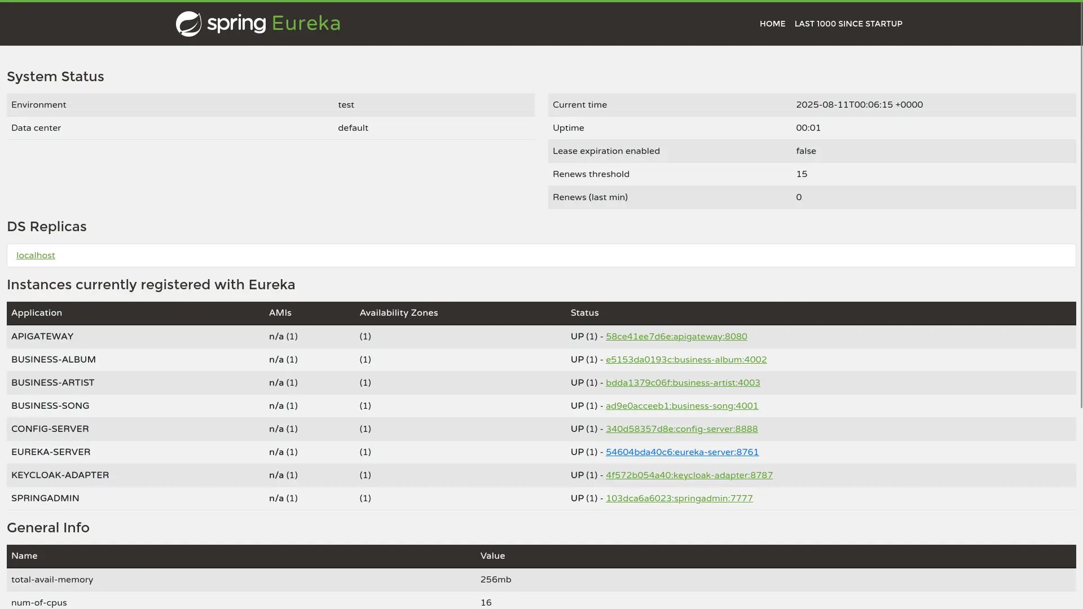1083x609 pixels.
Task: Select the CONFIG-SERVER application name
Action: [50, 429]
